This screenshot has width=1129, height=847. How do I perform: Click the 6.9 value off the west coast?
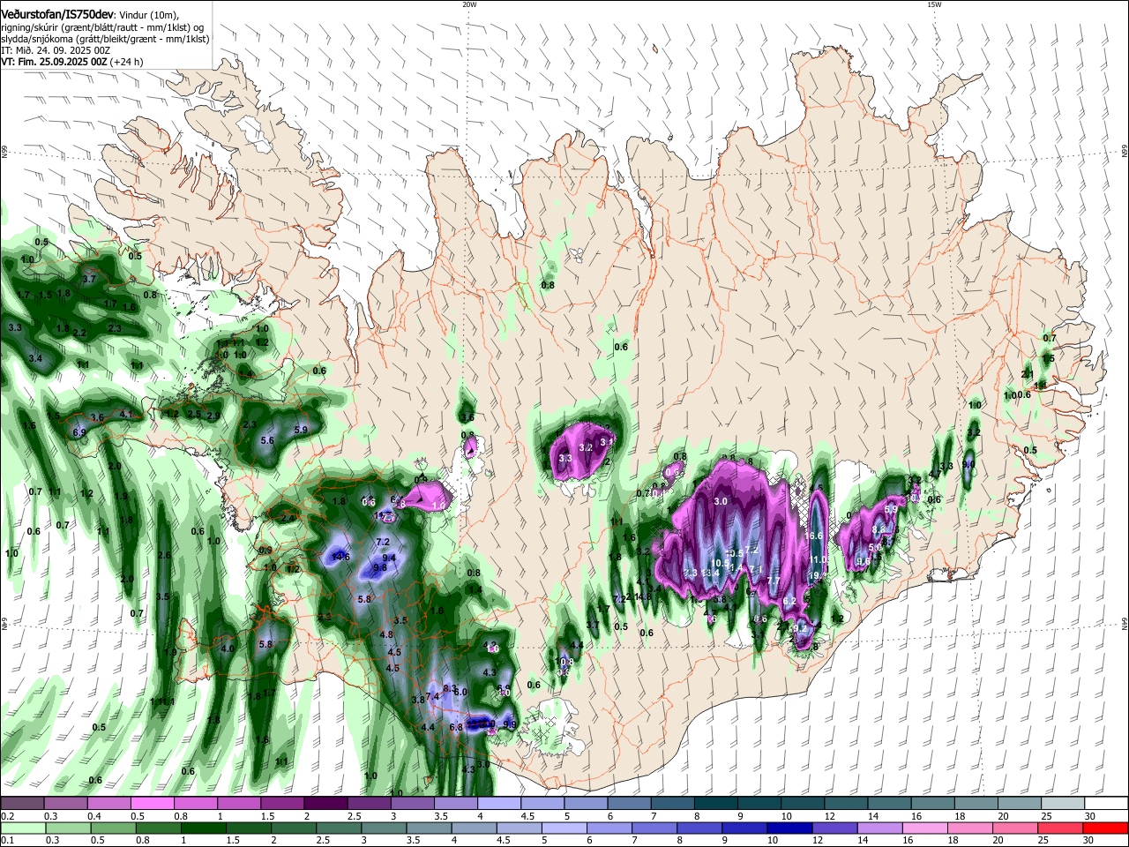click(79, 432)
